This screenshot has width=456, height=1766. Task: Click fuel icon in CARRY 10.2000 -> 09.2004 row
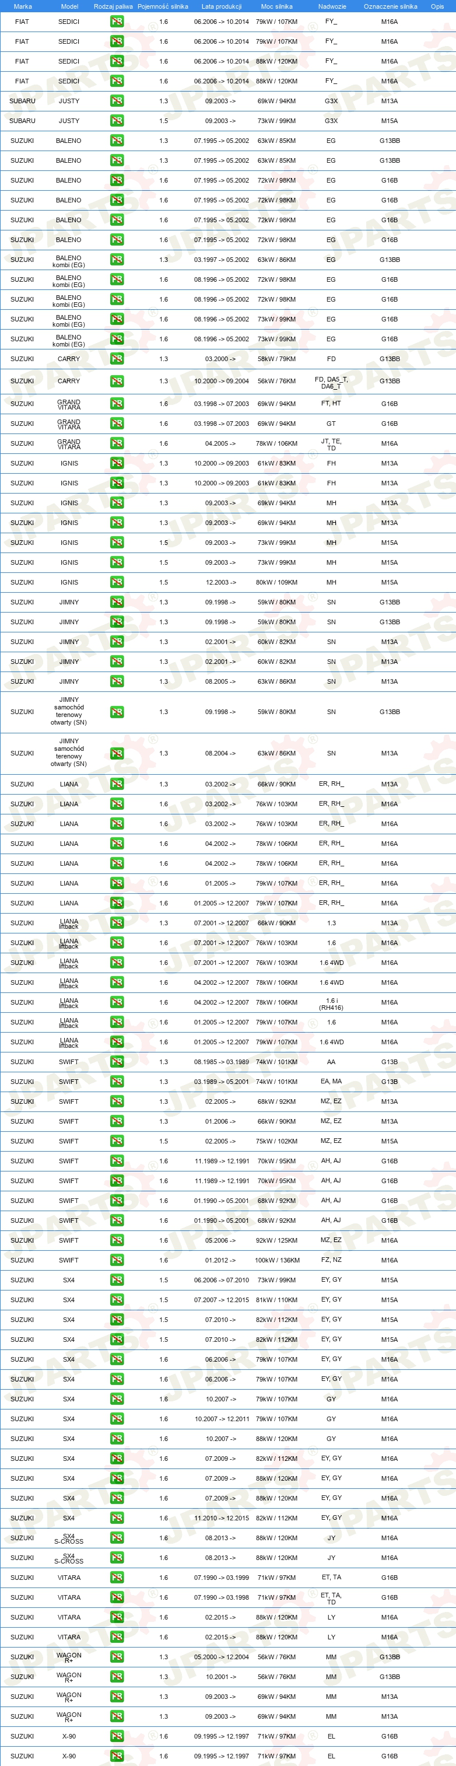[x=117, y=381]
